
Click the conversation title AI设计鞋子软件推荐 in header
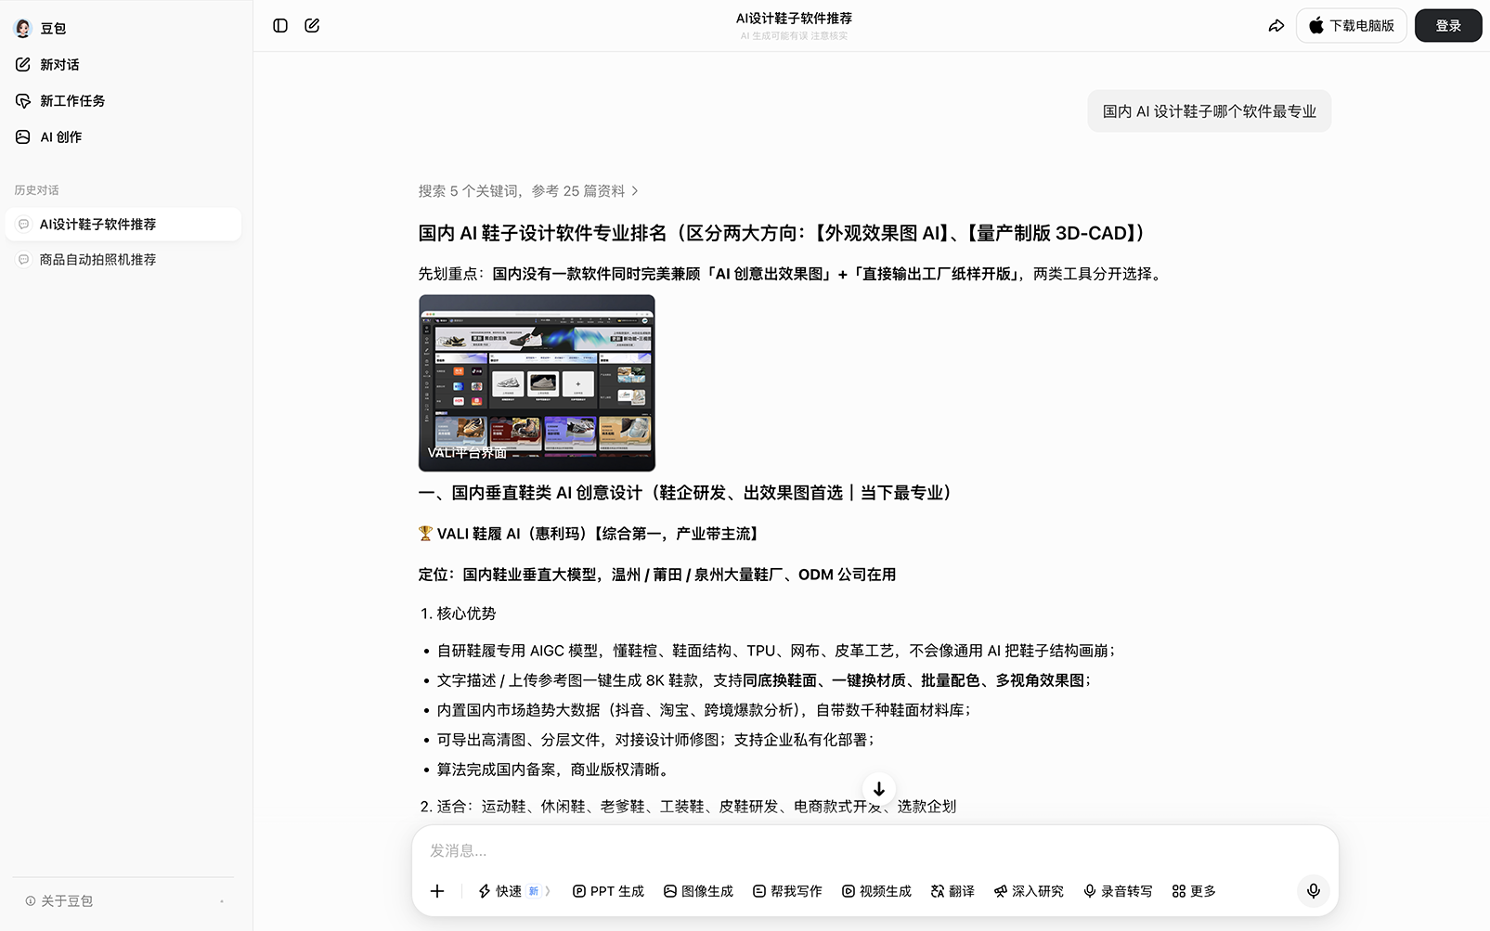[794, 18]
